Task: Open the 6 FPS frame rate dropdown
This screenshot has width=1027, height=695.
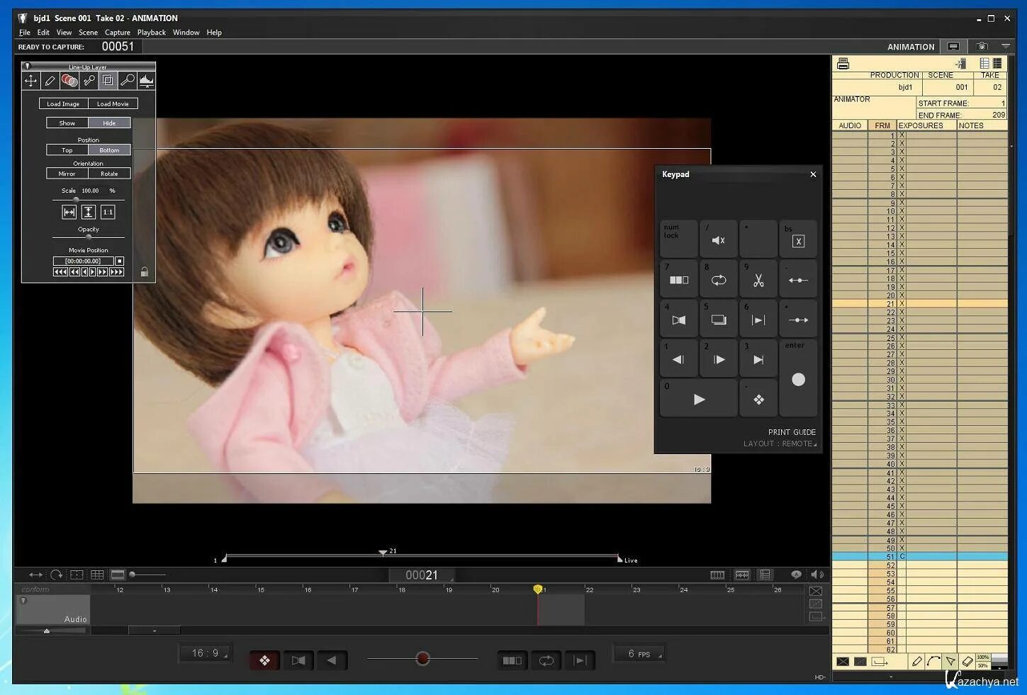Action: click(x=639, y=653)
